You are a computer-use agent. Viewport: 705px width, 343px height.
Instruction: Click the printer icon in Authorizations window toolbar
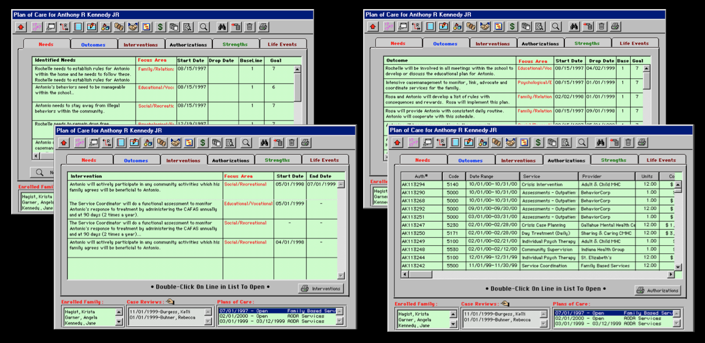click(642, 143)
